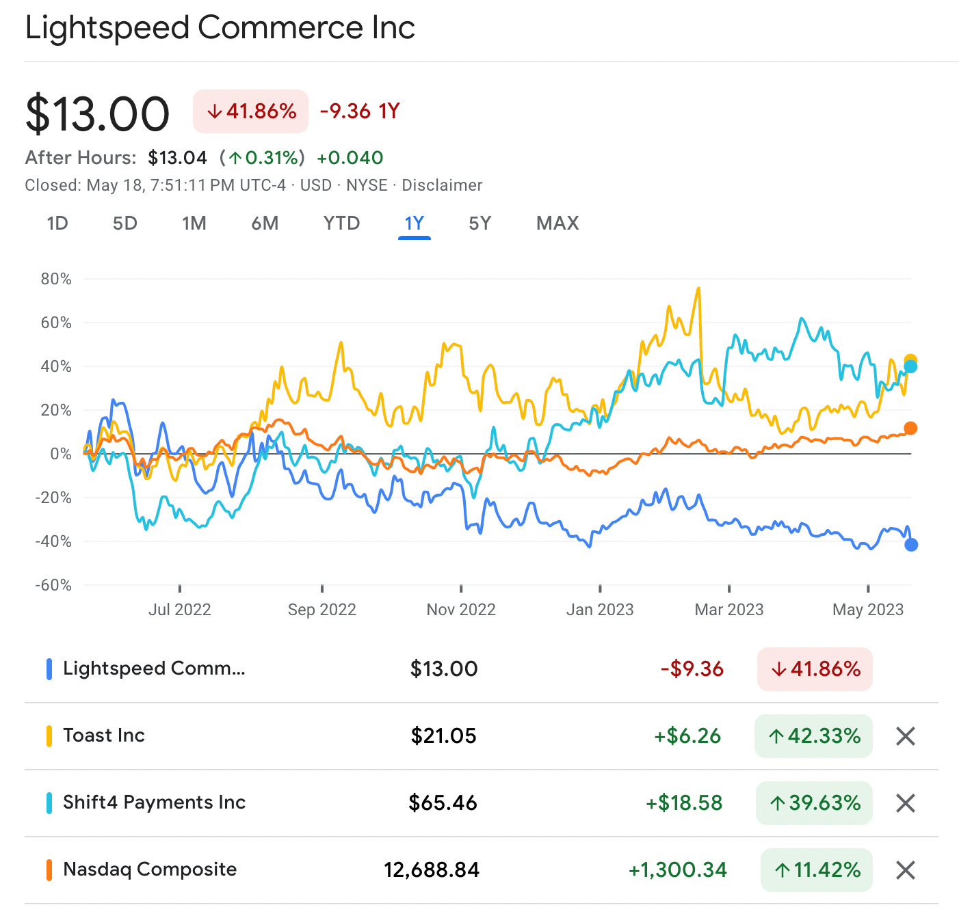This screenshot has width=959, height=920.
Task: Open the 6M chart view
Action: pos(264,223)
